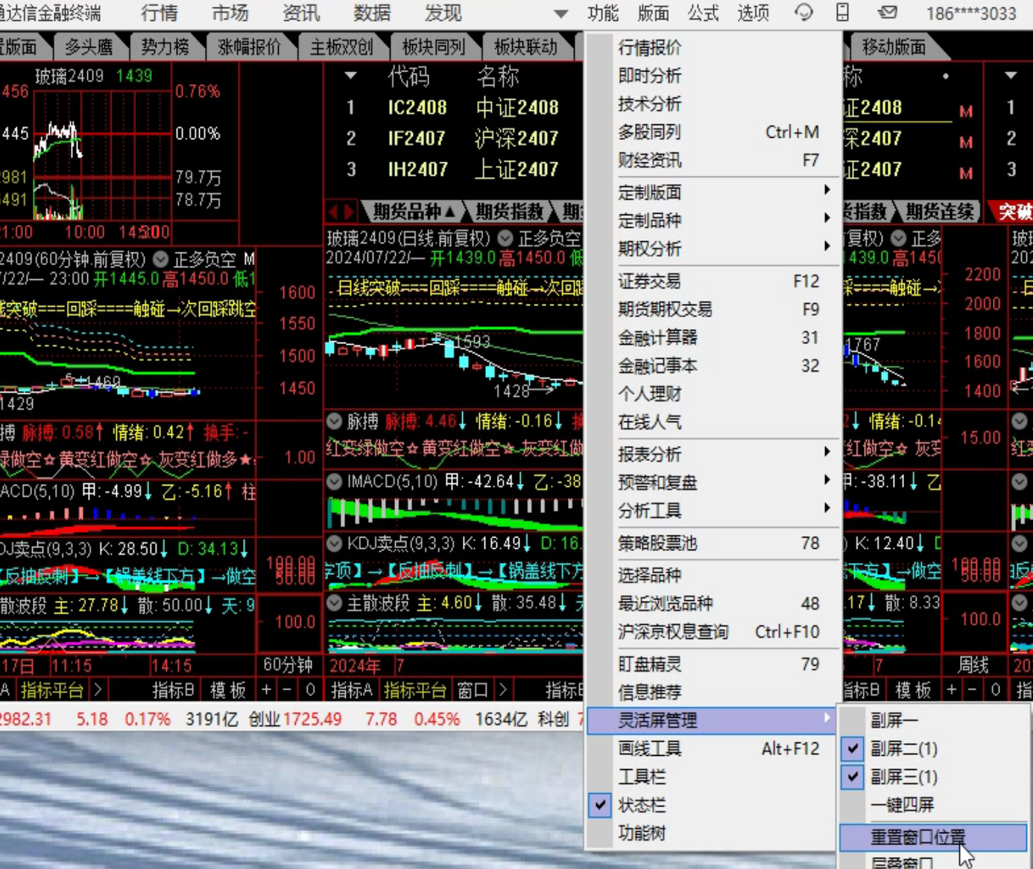The width and height of the screenshot is (1033, 869).
Task: Select the IC2408 row
Action: tap(453, 107)
